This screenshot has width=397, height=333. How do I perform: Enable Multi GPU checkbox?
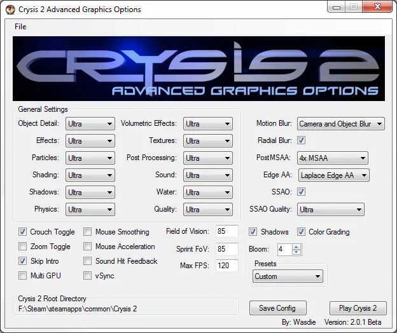(22, 276)
